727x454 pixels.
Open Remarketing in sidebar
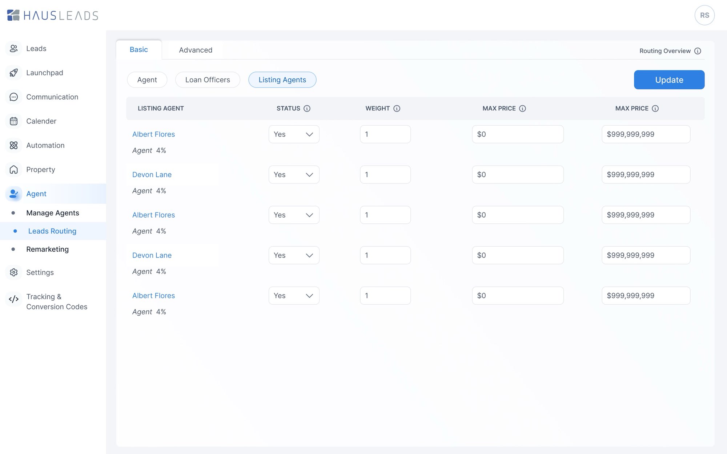pos(47,249)
